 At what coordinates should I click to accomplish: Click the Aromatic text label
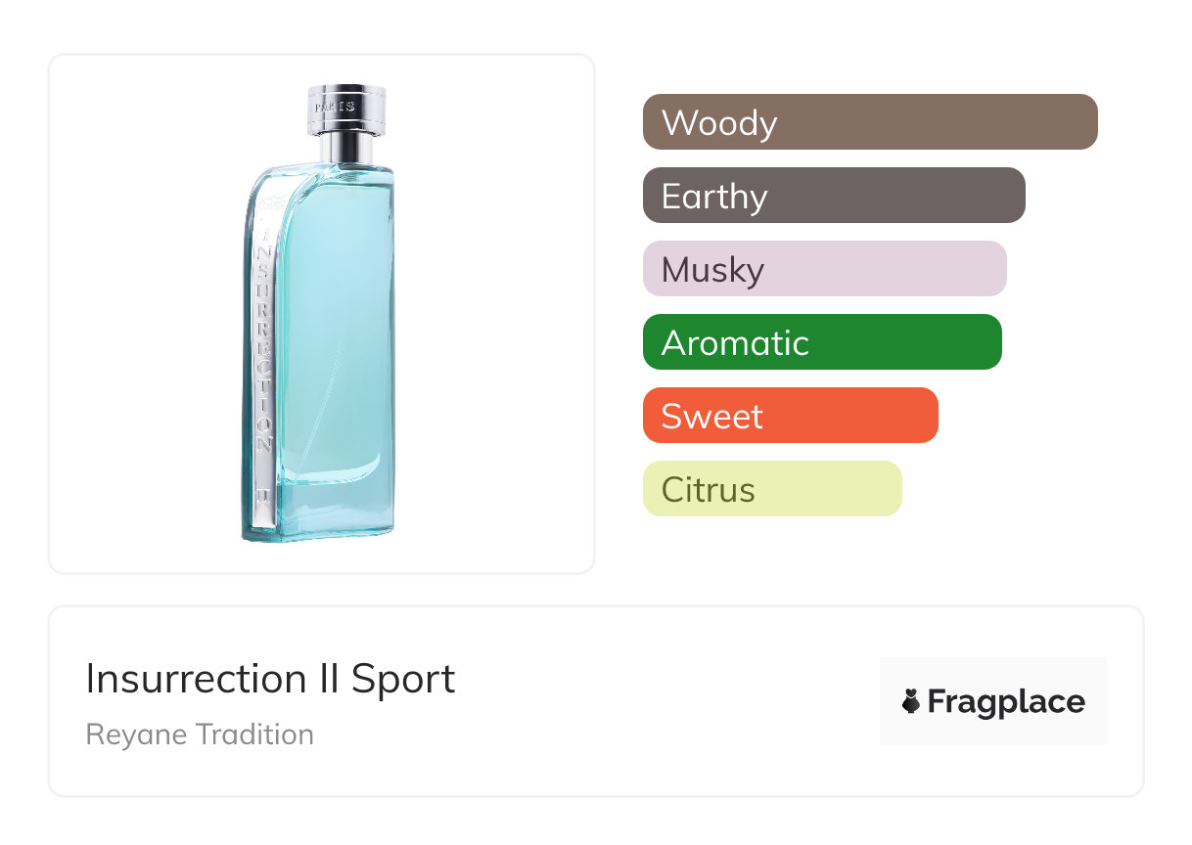point(735,343)
